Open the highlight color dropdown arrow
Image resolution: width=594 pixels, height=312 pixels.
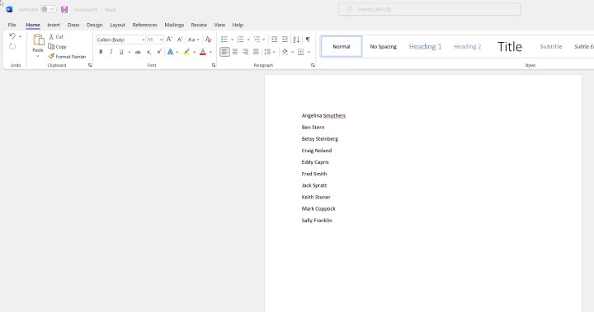coord(195,52)
